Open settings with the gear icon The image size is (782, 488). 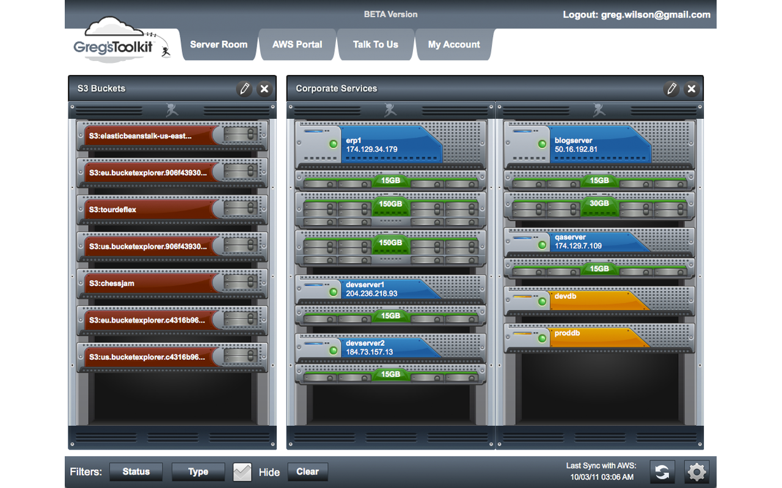pos(696,472)
